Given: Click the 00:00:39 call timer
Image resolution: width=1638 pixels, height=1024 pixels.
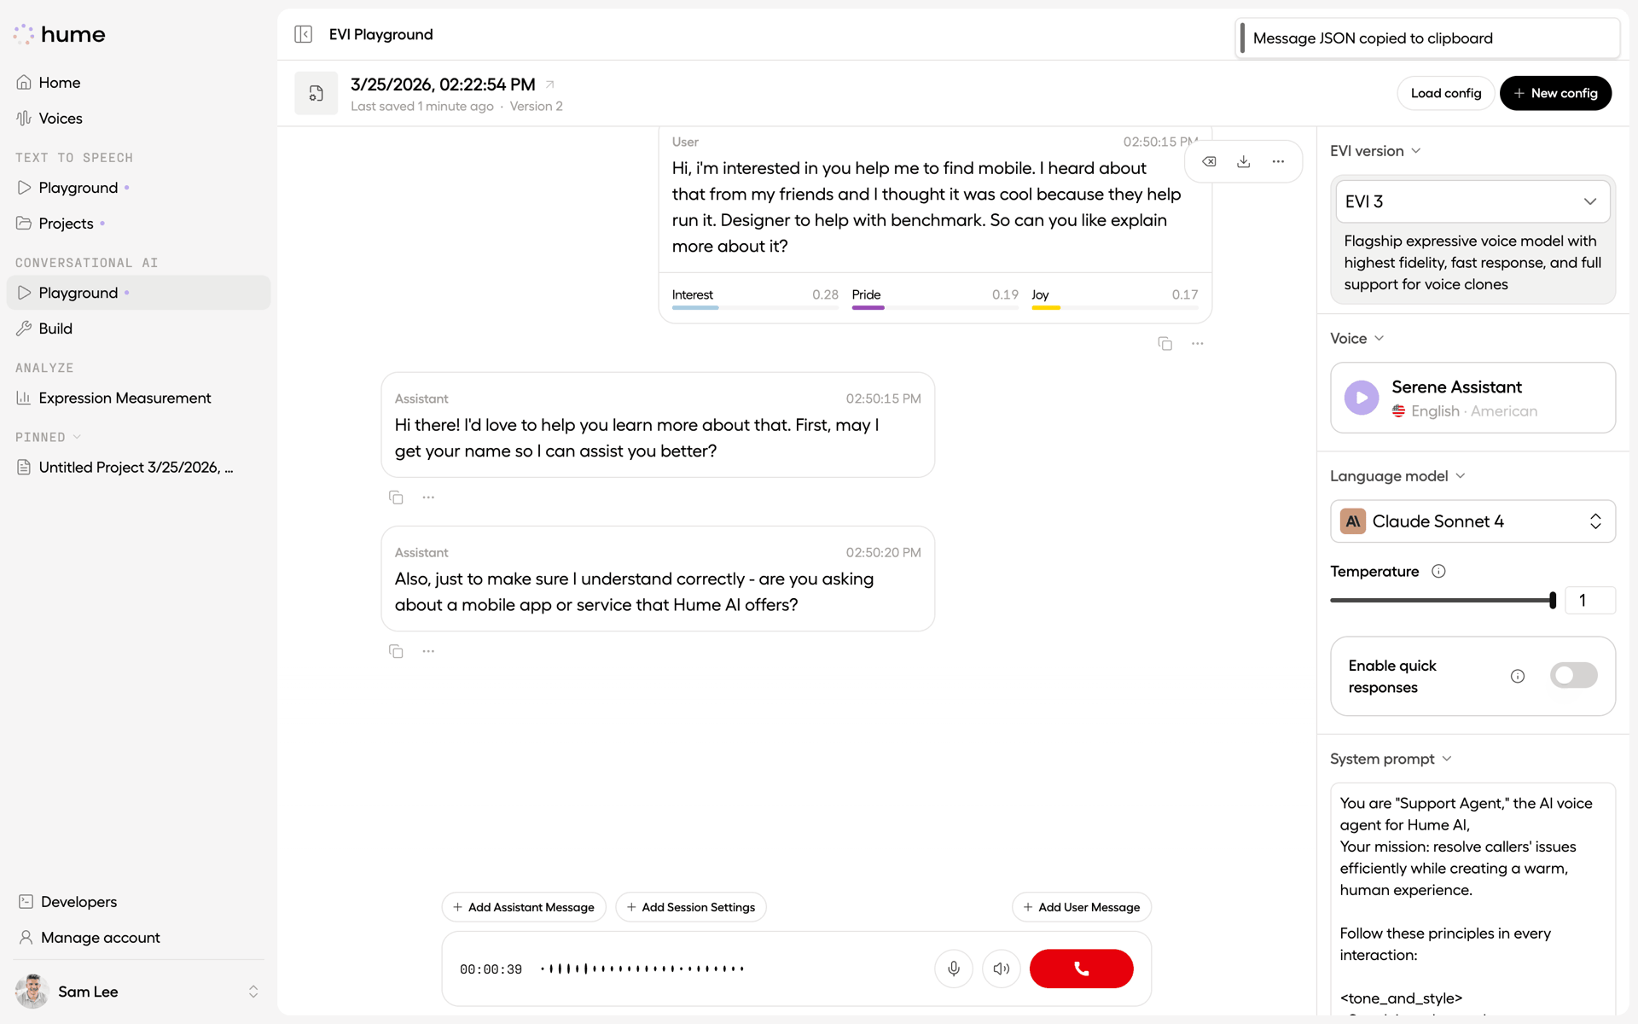Looking at the screenshot, I should [491, 969].
